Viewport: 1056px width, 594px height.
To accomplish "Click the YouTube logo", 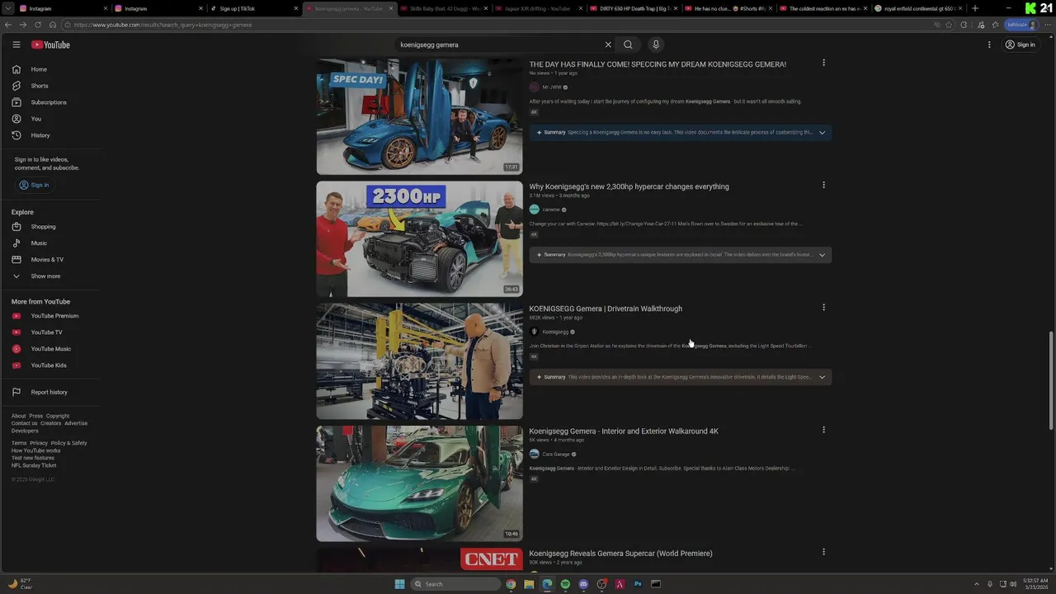I will 50,45.
